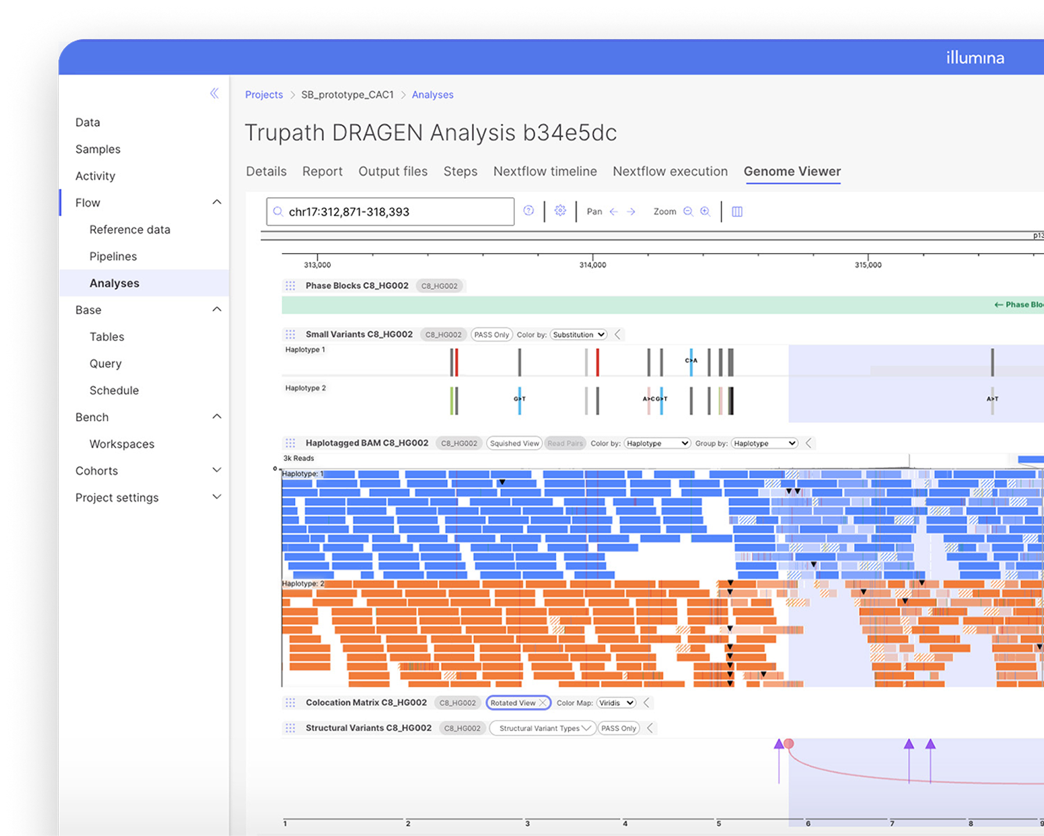This screenshot has width=1044, height=836.
Task: Open the track columns layout icon
Action: click(737, 212)
